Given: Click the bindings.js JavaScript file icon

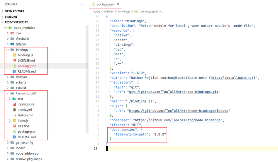Looking at the screenshot, I should 14,55.
